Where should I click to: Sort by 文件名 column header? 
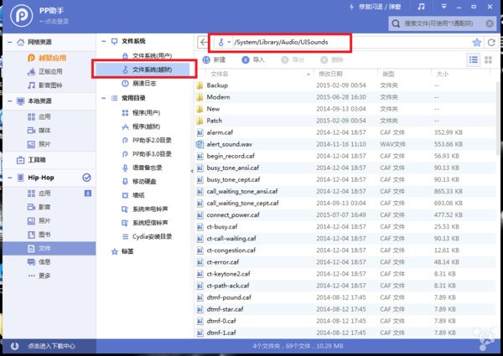(x=220, y=74)
